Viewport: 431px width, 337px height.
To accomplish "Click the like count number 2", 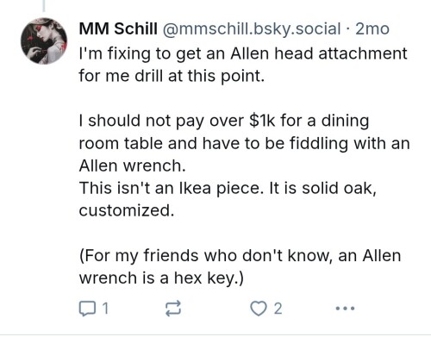I will point(278,309).
